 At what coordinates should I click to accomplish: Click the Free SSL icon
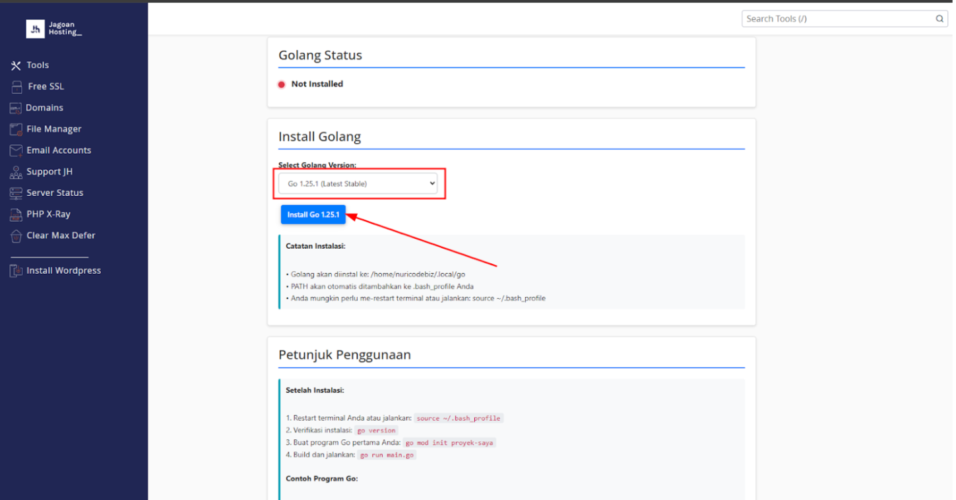[16, 86]
